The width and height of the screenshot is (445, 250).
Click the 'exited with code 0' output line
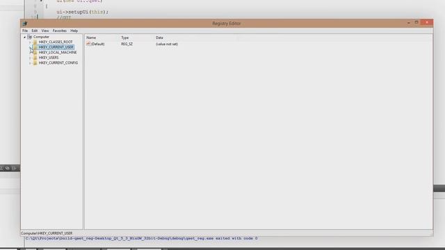pos(141,238)
